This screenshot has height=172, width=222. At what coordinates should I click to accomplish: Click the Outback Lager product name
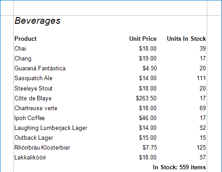(x=34, y=138)
